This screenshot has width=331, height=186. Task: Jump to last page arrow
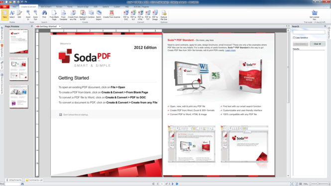coord(177,184)
